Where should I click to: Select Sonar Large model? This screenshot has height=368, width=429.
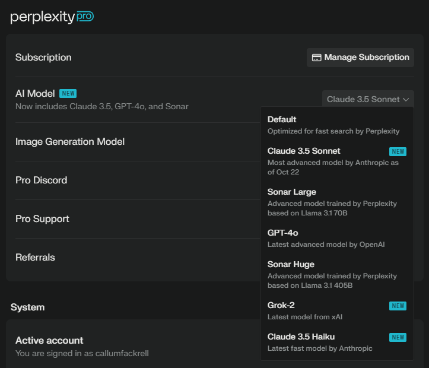pos(337,202)
